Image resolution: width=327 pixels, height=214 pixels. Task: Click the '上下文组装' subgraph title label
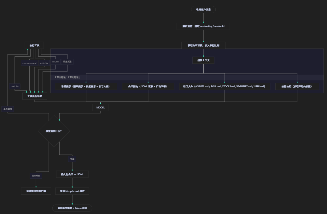coord(67,77)
